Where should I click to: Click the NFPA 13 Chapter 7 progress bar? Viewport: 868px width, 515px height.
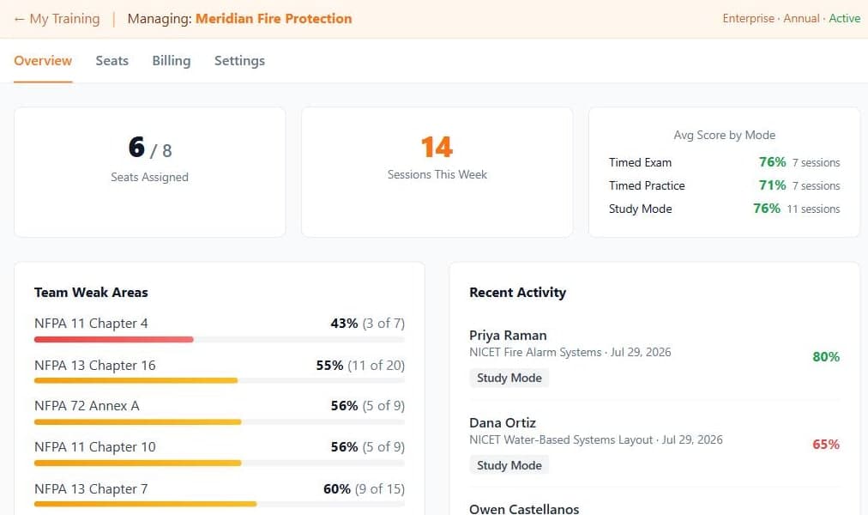click(x=220, y=504)
